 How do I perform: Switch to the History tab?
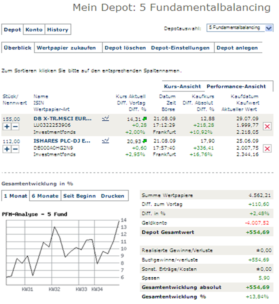point(58,30)
